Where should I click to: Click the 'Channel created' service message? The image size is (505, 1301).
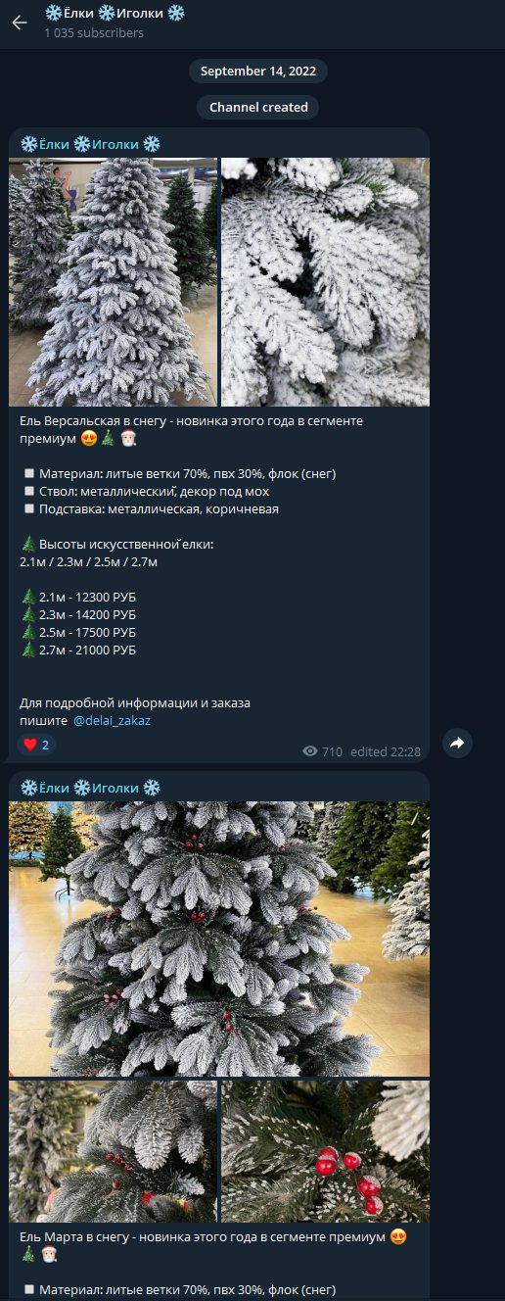[259, 108]
